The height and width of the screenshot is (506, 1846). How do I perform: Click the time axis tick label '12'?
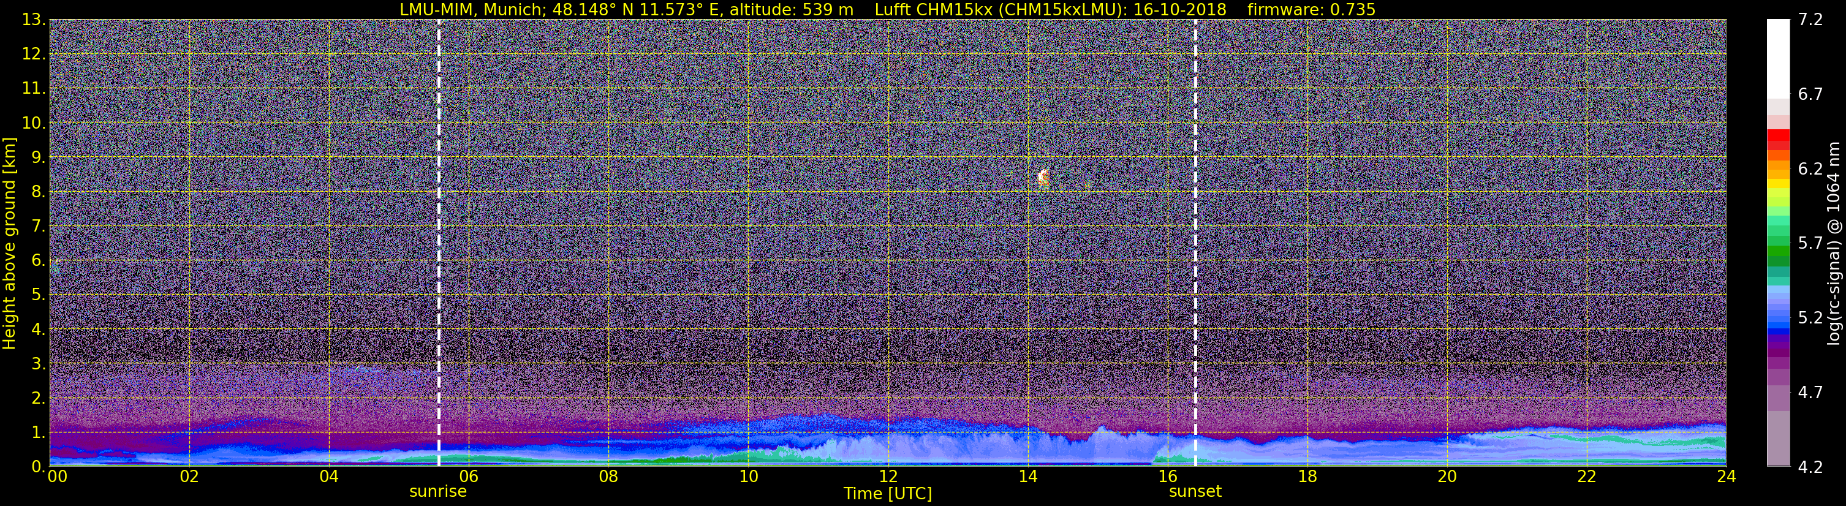pos(888,477)
